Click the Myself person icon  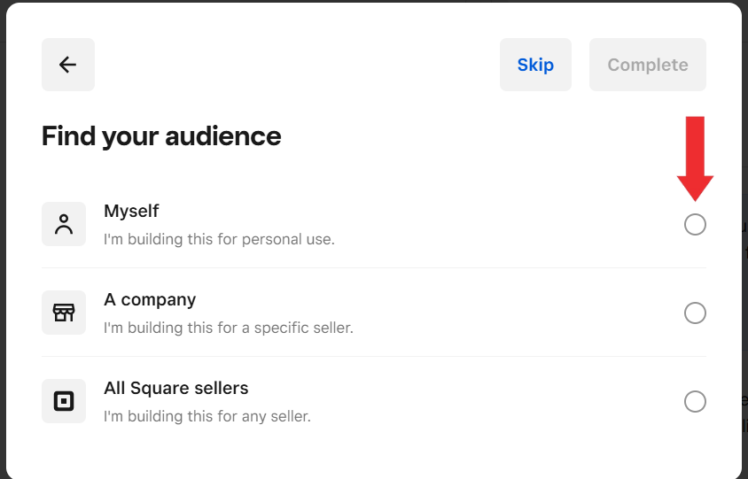click(64, 224)
